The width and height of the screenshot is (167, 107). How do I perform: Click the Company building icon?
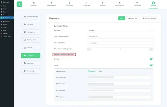tap(25, 24)
